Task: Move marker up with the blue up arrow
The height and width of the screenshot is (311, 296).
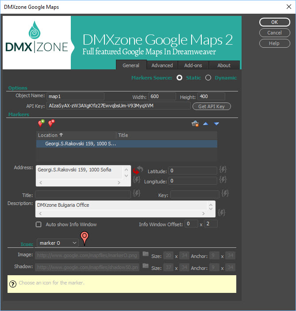Action: [x=206, y=124]
